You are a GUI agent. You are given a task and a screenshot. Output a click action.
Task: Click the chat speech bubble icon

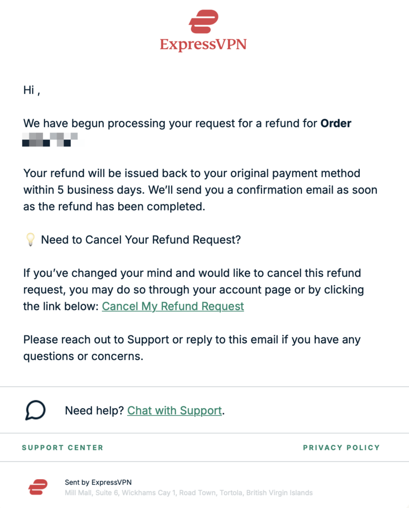[35, 410]
